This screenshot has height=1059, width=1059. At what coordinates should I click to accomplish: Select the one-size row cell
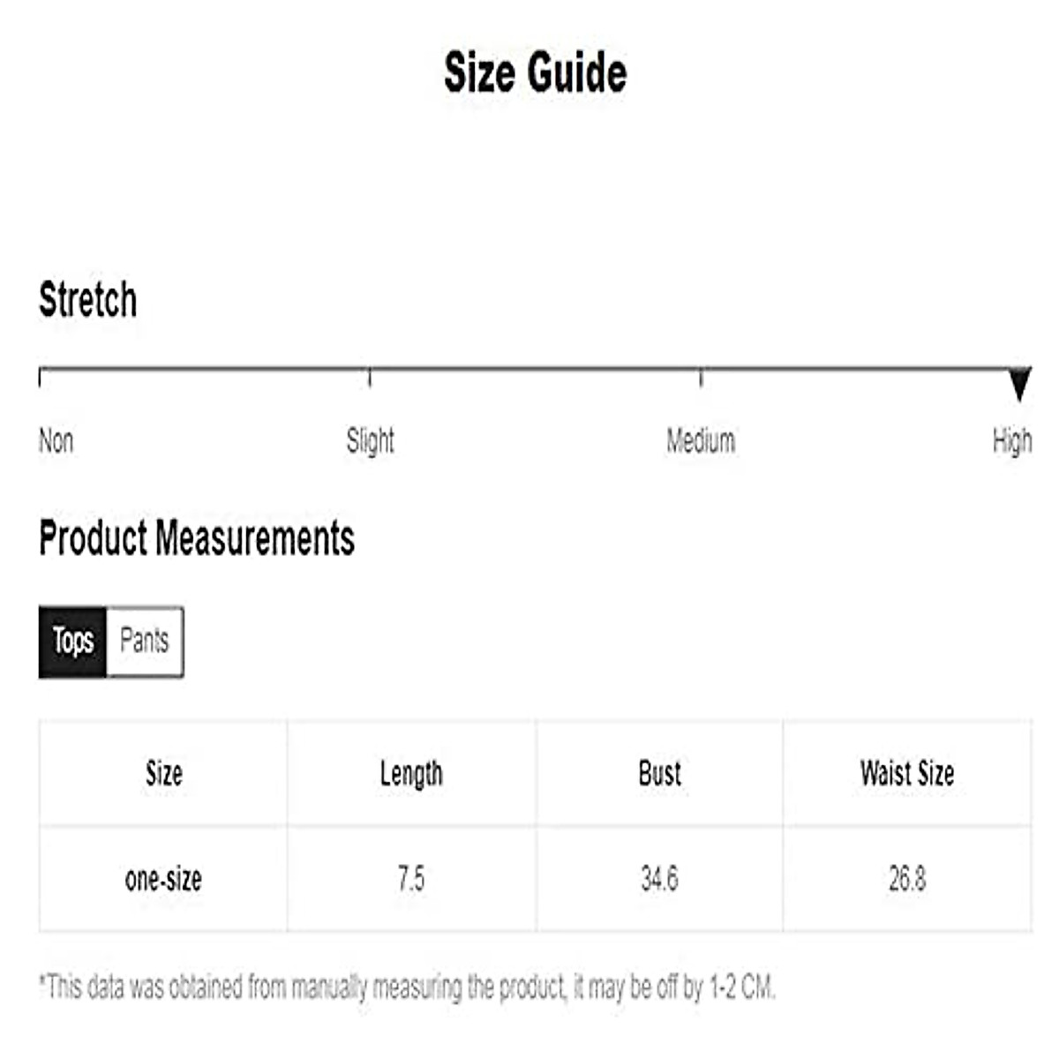click(x=164, y=879)
